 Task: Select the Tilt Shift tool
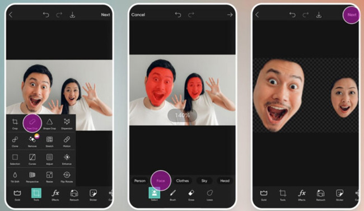click(x=15, y=177)
